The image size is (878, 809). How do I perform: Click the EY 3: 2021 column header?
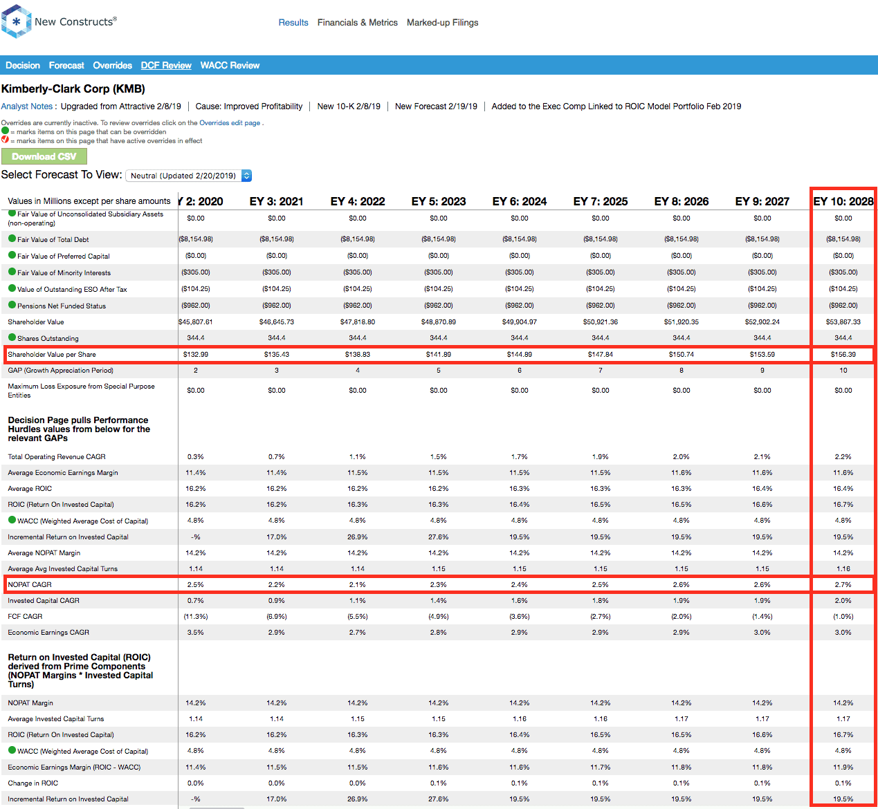coord(277,201)
